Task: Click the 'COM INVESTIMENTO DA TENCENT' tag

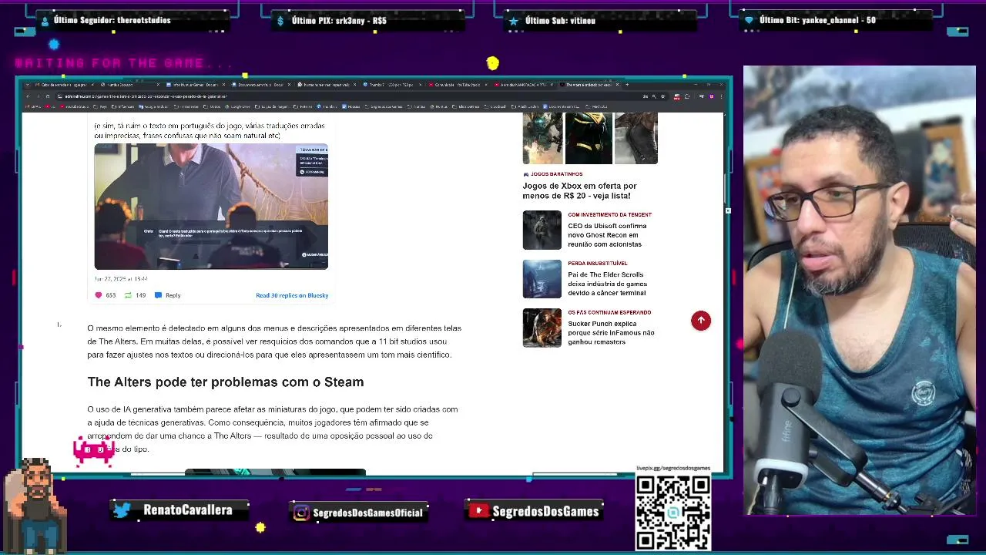Action: [x=609, y=214]
